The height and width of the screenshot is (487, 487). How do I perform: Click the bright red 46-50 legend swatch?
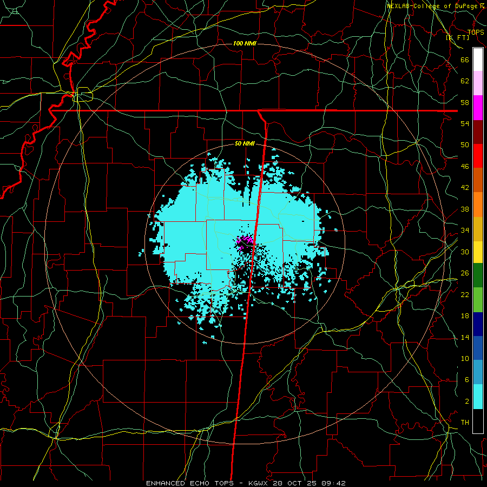(x=478, y=156)
